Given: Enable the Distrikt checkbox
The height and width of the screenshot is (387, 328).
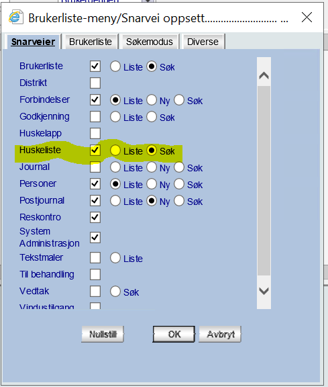Looking at the screenshot, I should click(95, 83).
